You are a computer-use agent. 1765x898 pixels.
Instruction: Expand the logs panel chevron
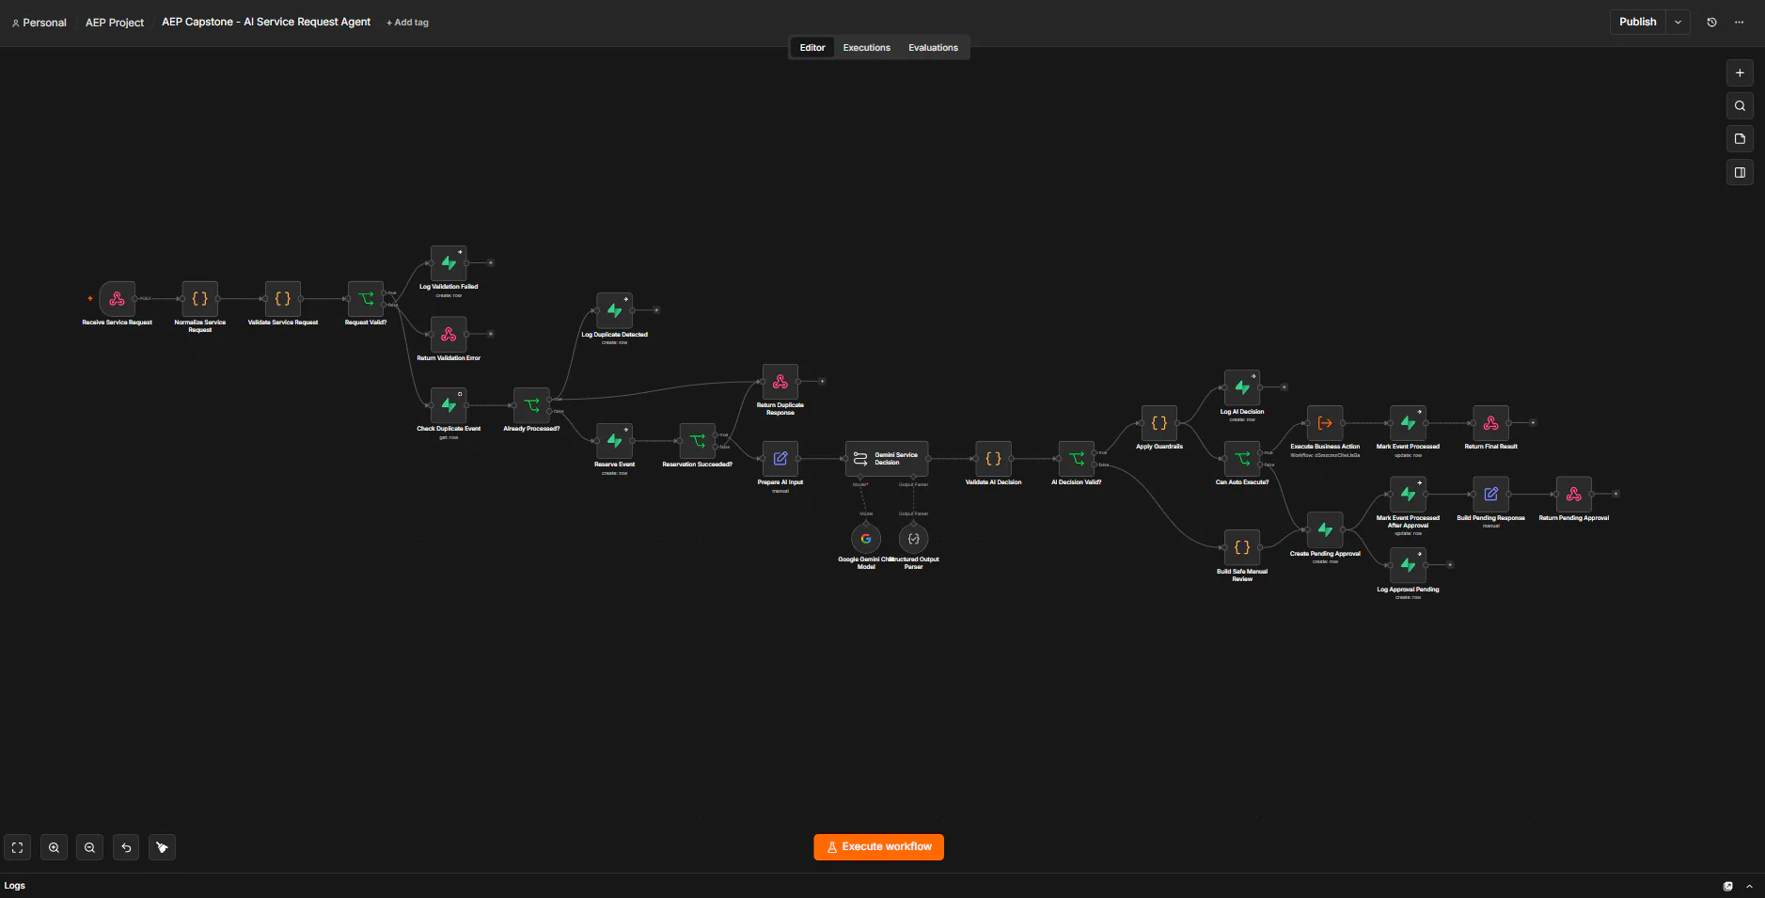(1749, 886)
